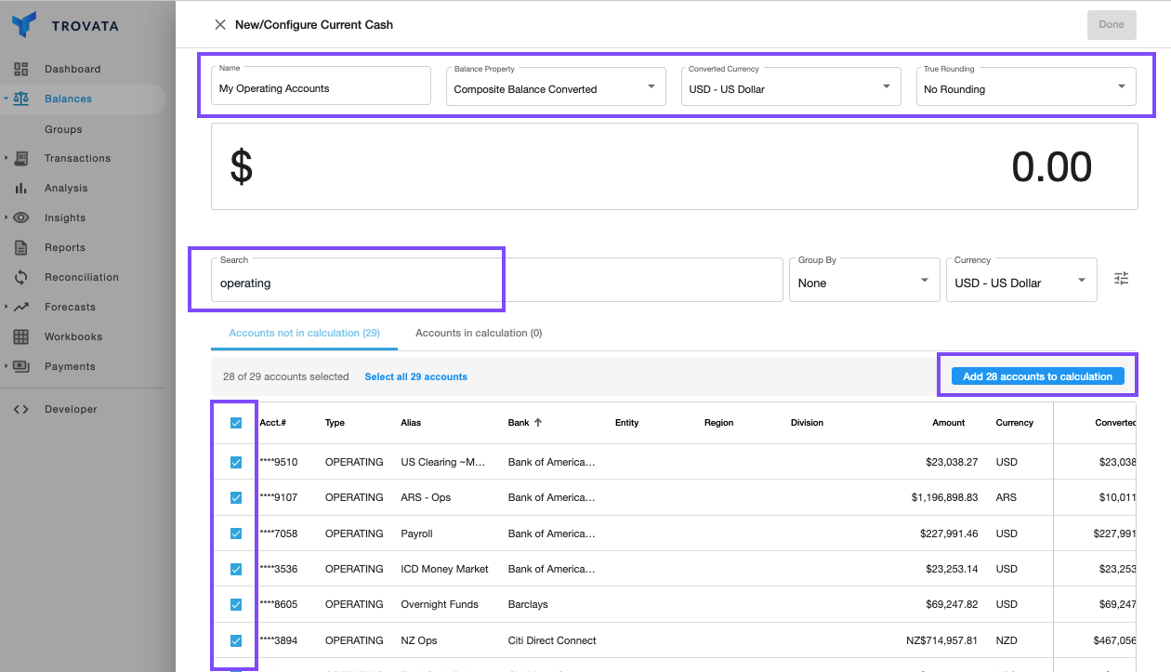Click Select all 29 accounts
The height and width of the screenshot is (672, 1171).
415,376
